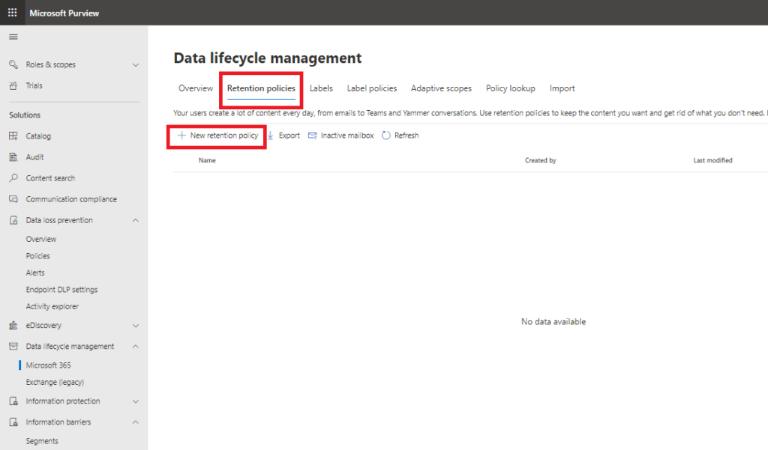The image size is (768, 450).
Task: Expand the eDiscovery section
Action: (135, 325)
